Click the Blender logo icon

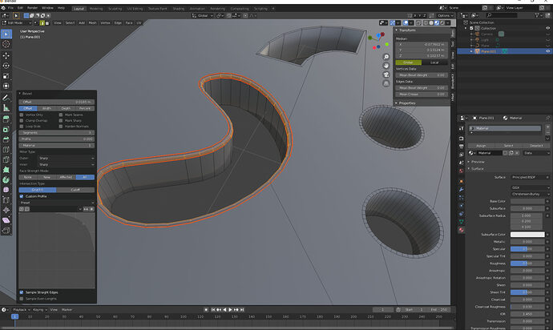[x=3, y=8]
